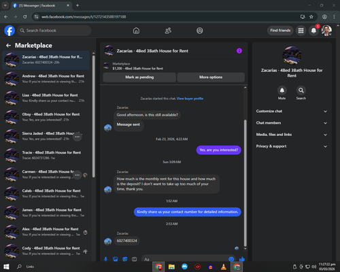Click the install app icon in address bar

click(x=303, y=17)
